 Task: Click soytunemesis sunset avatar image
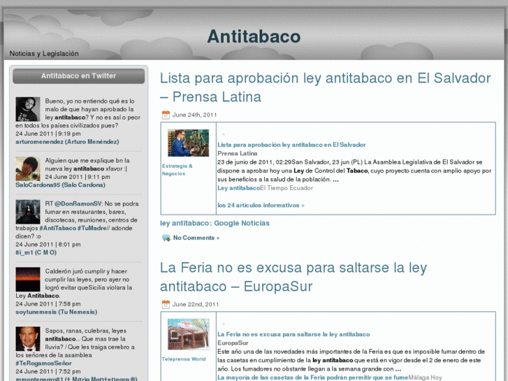tap(28, 279)
